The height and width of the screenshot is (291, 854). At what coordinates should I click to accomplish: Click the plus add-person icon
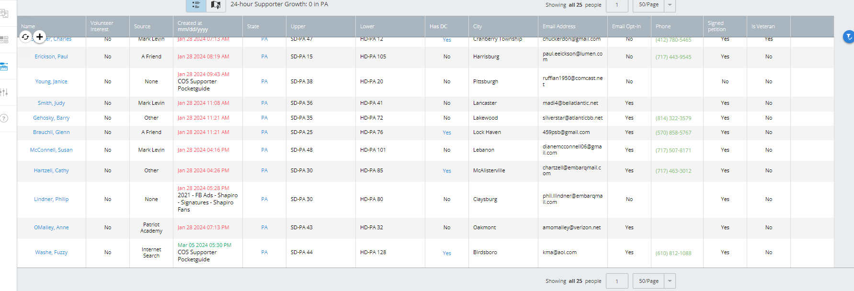40,36
